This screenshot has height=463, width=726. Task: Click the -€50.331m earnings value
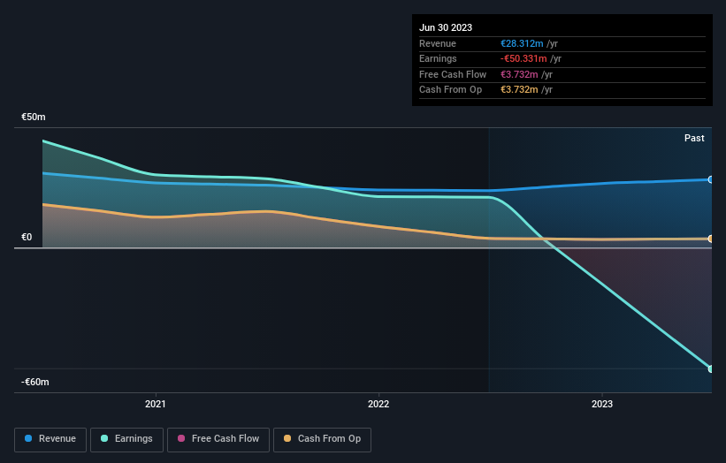tap(523, 58)
